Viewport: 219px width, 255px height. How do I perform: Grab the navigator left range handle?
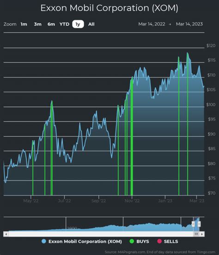(x=193, y=224)
